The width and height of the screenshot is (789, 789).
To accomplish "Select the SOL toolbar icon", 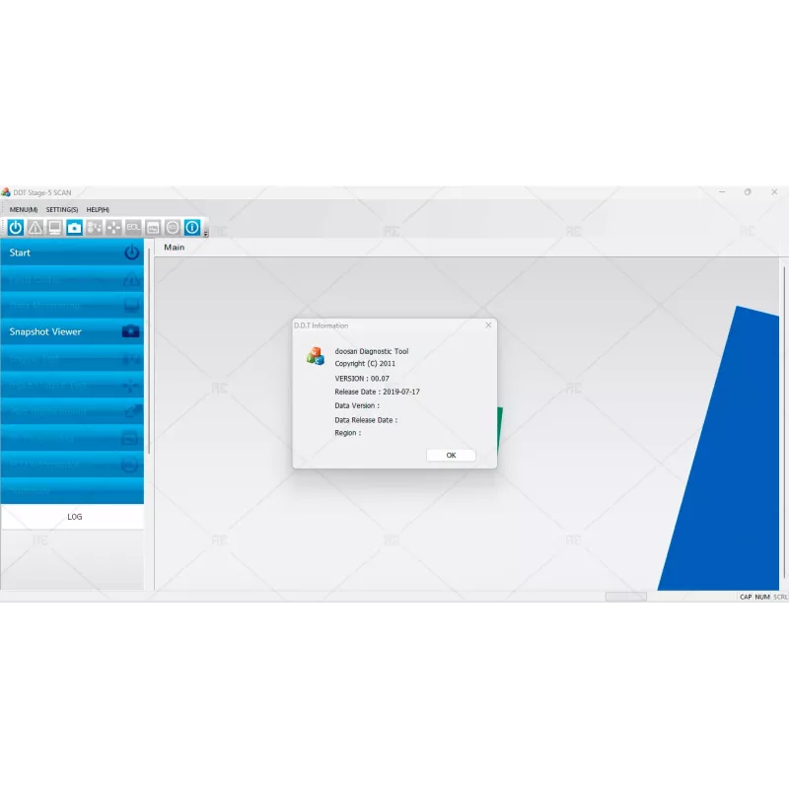I will point(131,228).
